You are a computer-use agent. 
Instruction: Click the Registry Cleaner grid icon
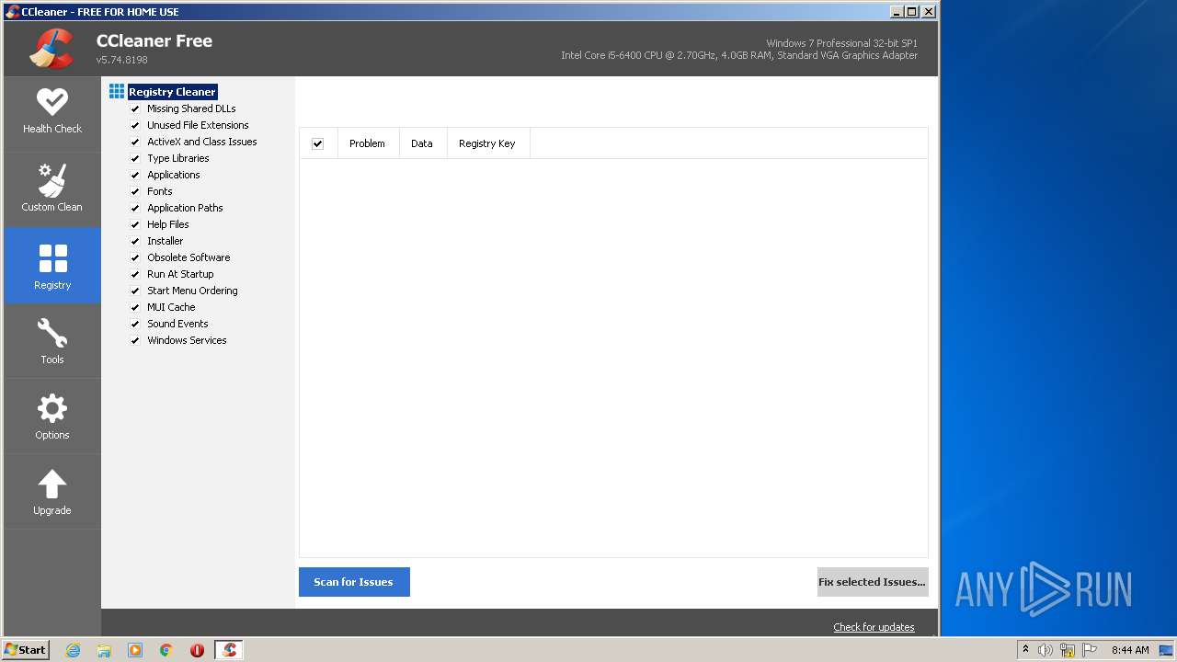click(x=117, y=91)
